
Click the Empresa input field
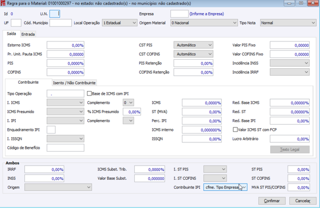(x=179, y=14)
